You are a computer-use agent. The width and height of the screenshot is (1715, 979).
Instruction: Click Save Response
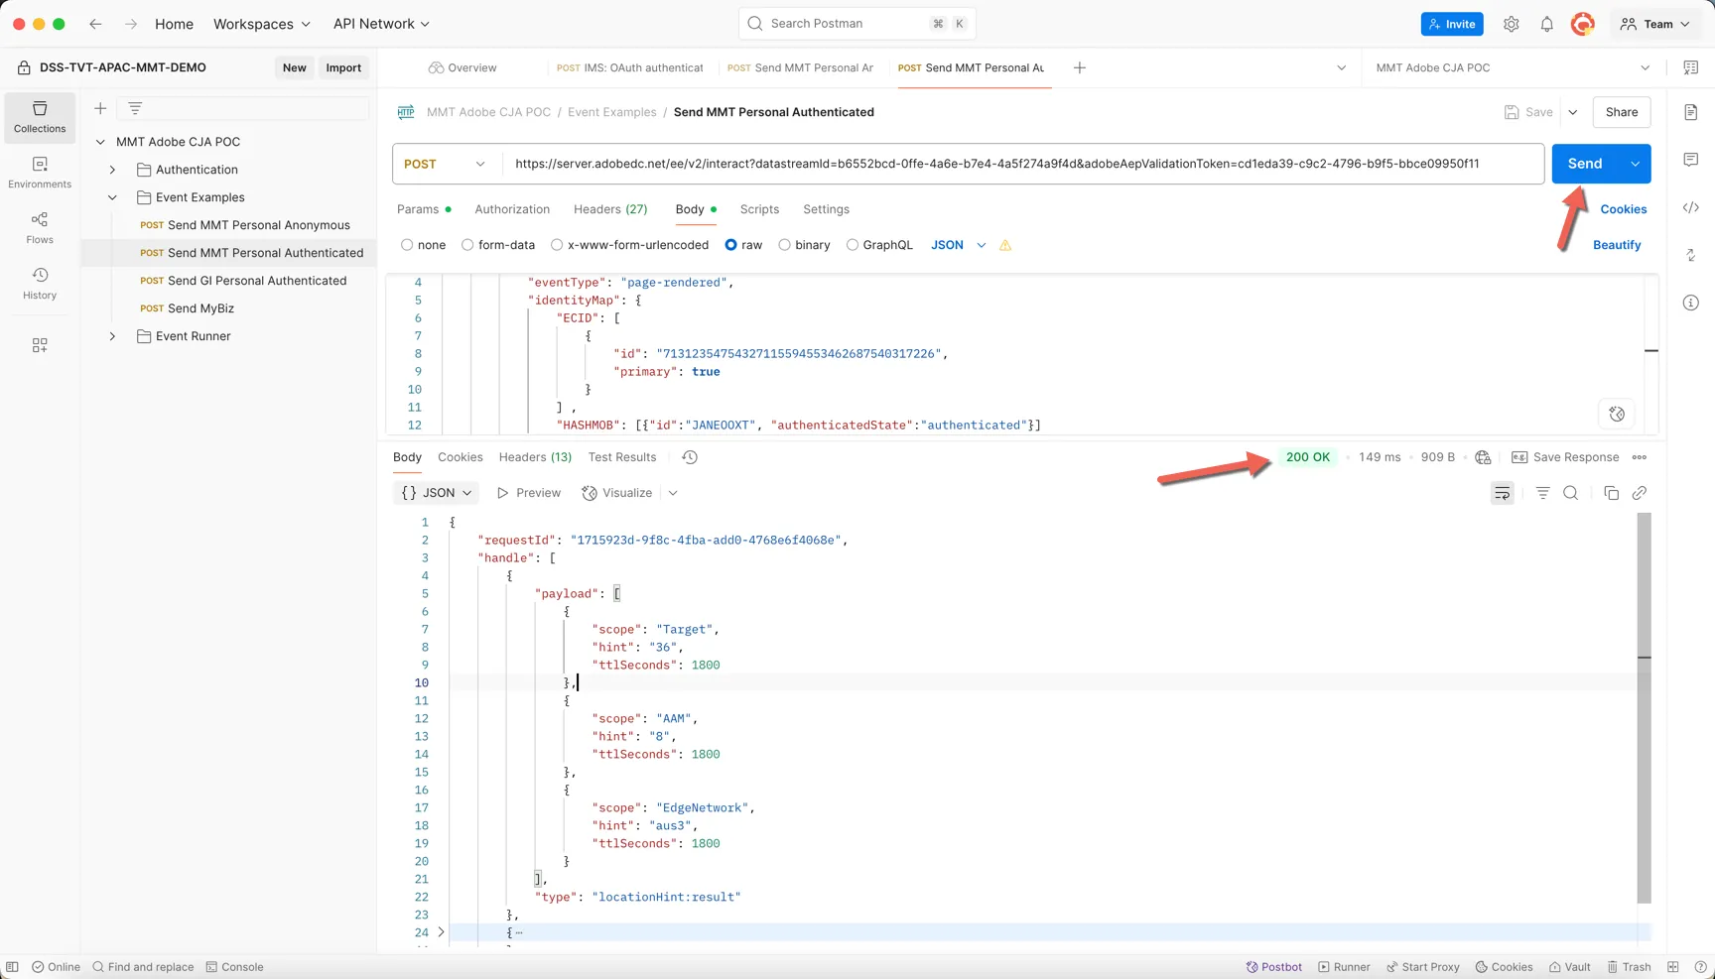(1565, 457)
